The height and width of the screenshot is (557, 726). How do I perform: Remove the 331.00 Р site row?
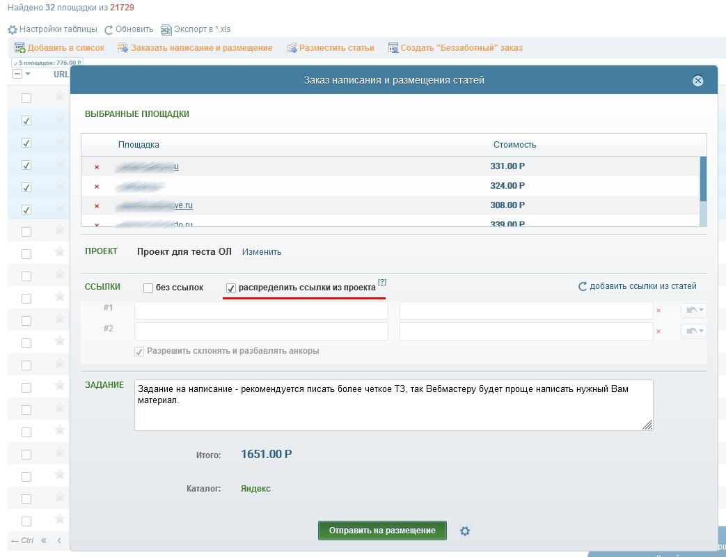click(97, 166)
